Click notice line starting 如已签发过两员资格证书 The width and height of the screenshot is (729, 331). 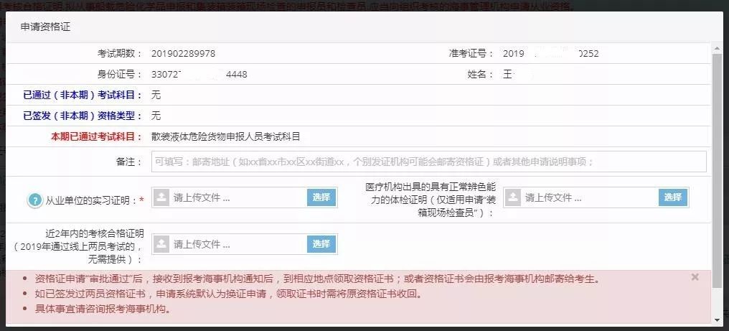pyautogui.click(x=229, y=294)
